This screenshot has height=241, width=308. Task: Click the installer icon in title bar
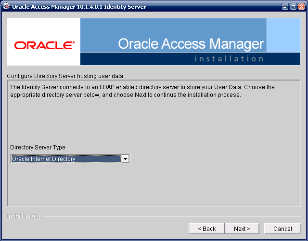coord(6,6)
